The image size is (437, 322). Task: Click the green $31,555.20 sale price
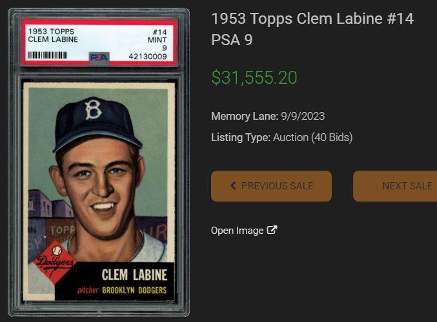pos(254,78)
